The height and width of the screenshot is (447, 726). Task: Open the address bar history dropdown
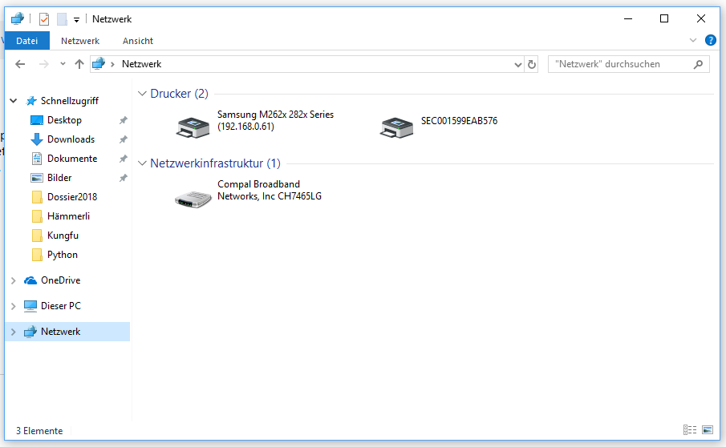(518, 64)
